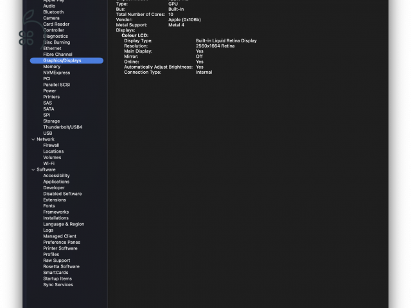Open Printer Software entry

60,248
